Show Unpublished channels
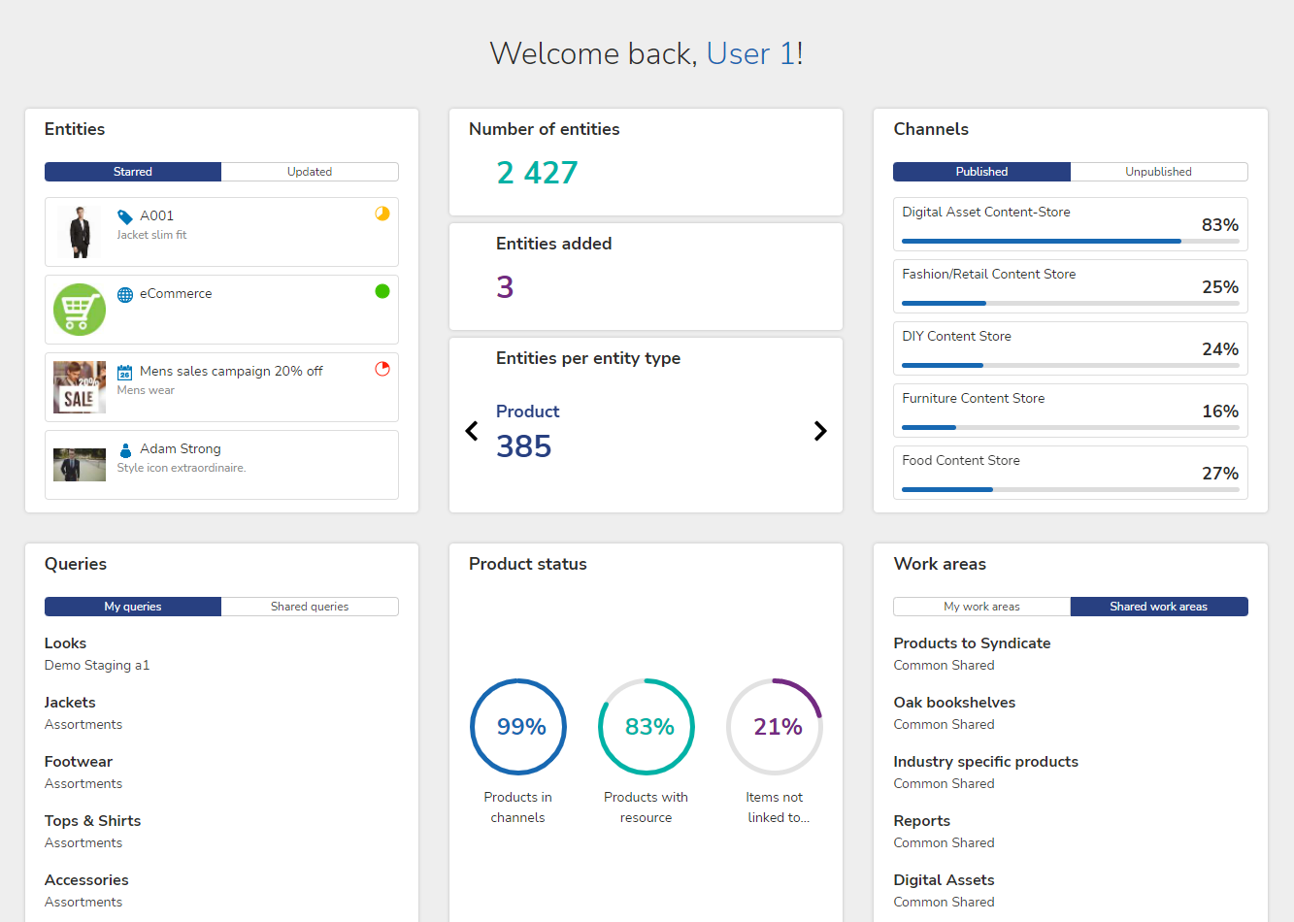Screen dimensions: 1294x922 click(1158, 172)
